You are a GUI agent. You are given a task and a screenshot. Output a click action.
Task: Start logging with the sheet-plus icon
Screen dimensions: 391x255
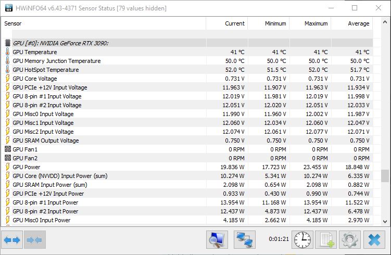pyautogui.click(x=326, y=240)
